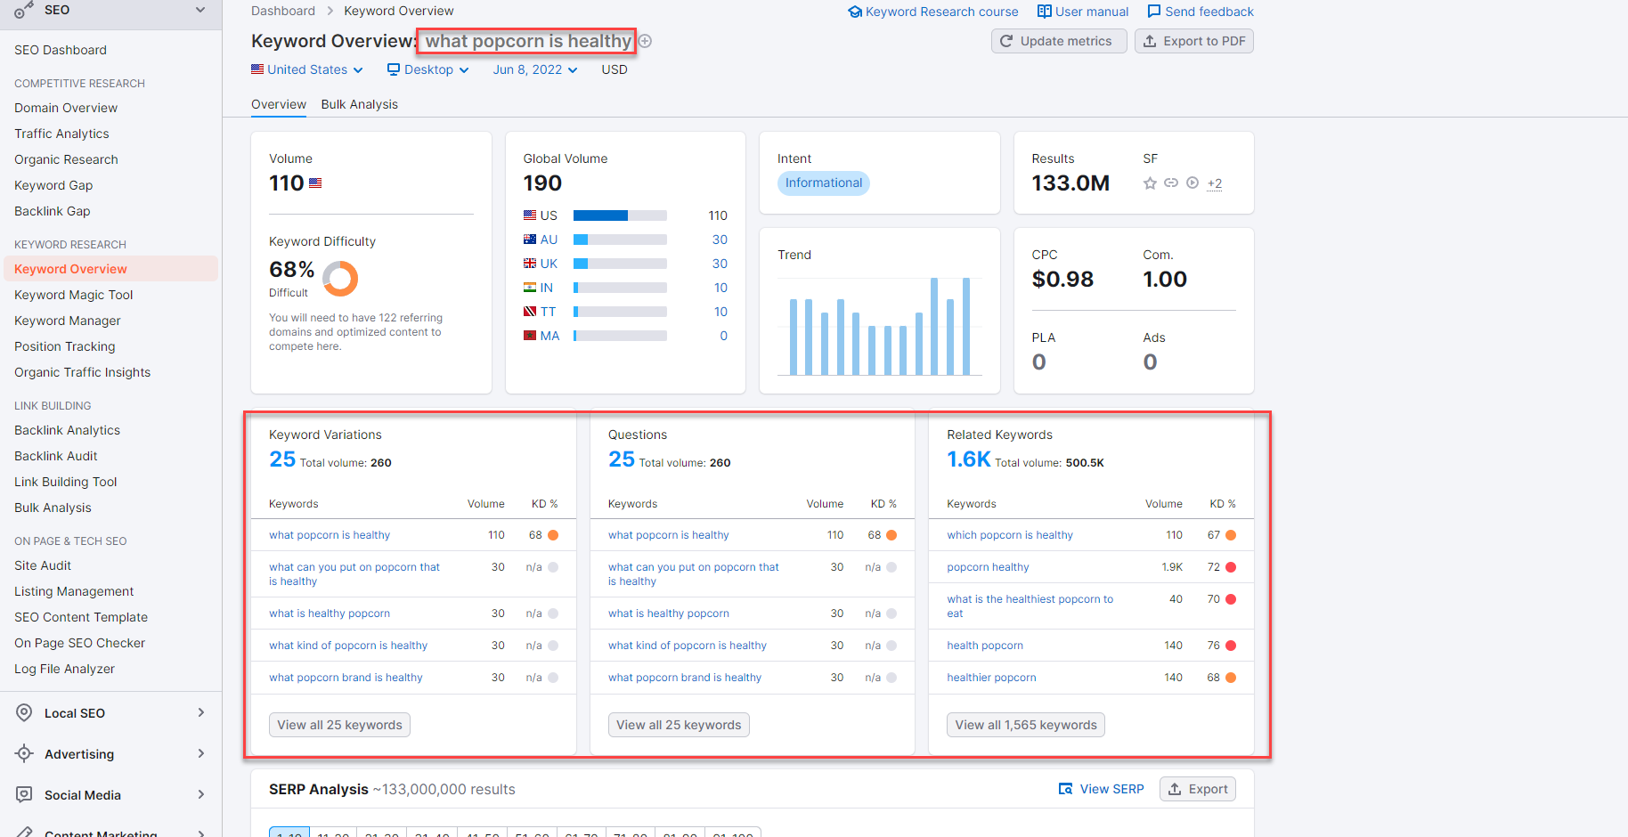Viewport: 1628px width, 837px height.
Task: Open Domain Overview in sidebar
Action: pyautogui.click(x=66, y=108)
